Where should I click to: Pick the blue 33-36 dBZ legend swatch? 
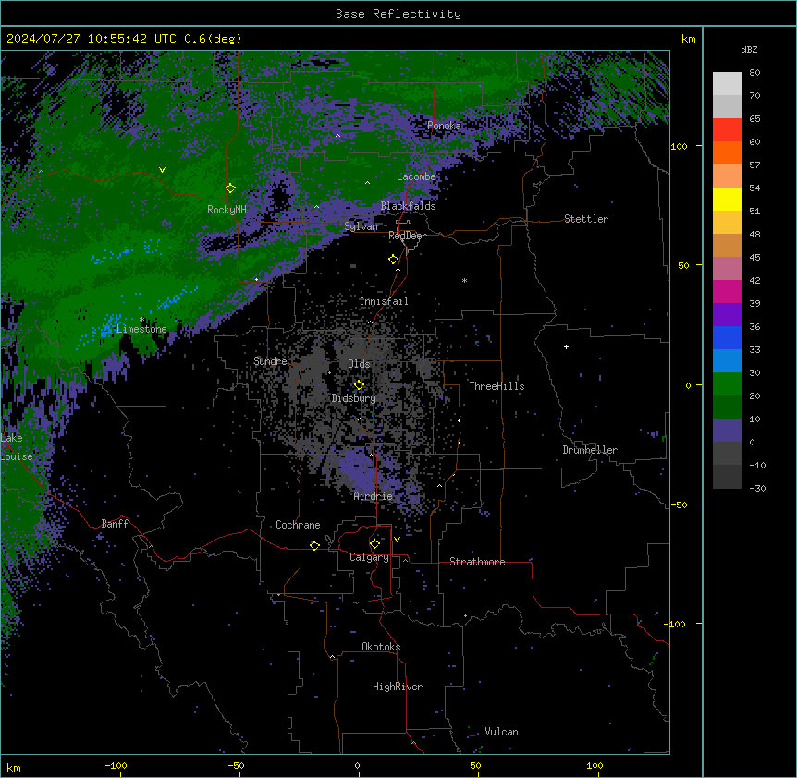point(727,337)
